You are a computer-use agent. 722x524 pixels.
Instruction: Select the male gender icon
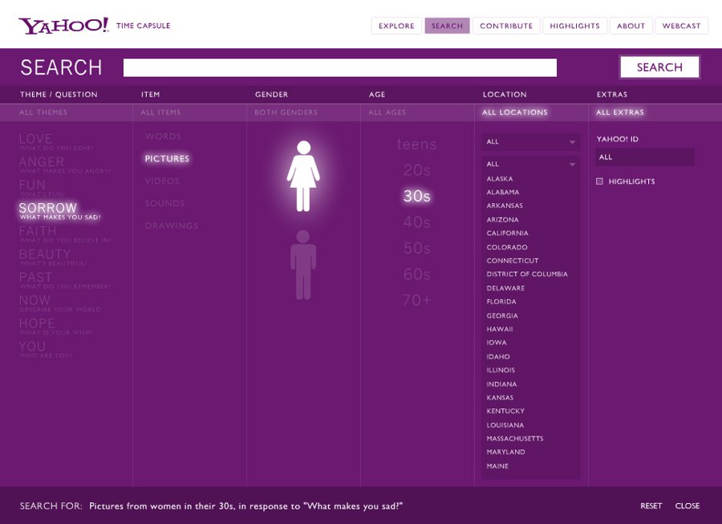click(x=303, y=265)
